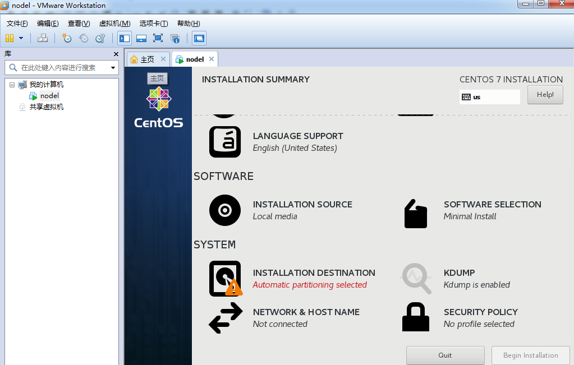
Task: Click Minimal Install text
Action: coord(470,216)
